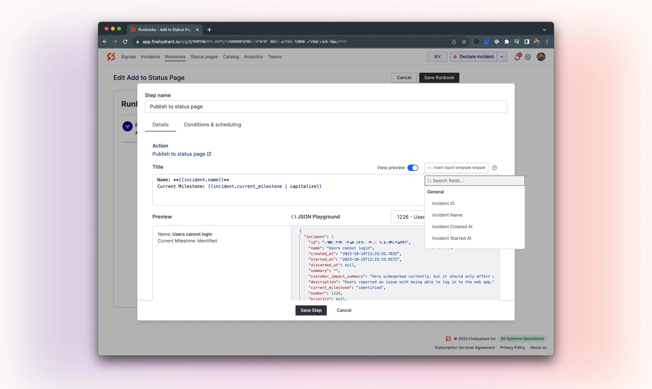
Task: Click the help question mark icon
Action: [494, 168]
